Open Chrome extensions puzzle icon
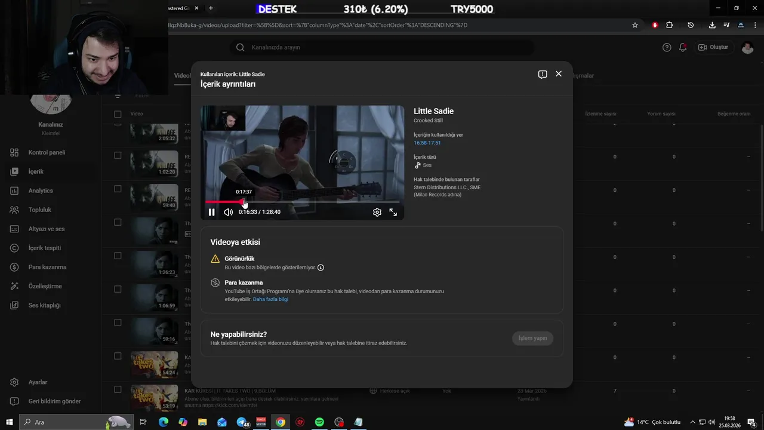The height and width of the screenshot is (430, 764). point(669,25)
